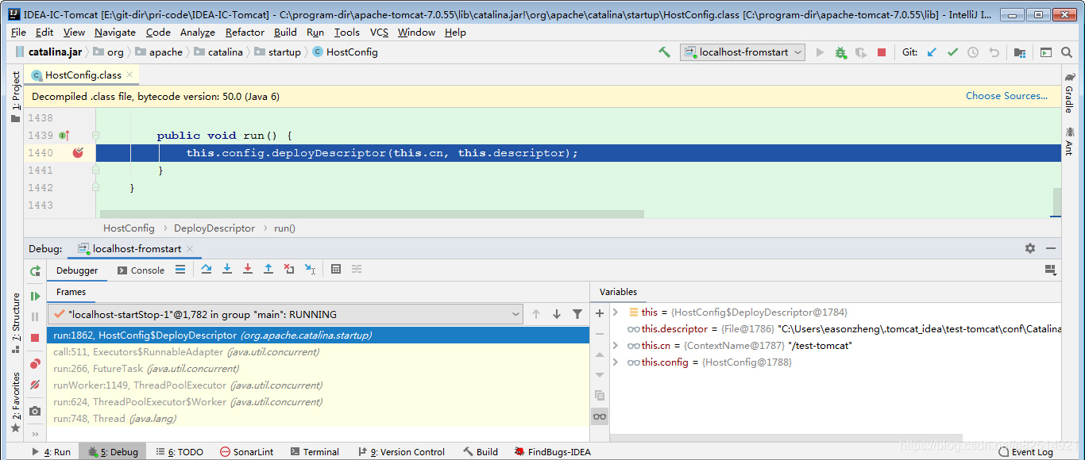Open thread selector dropdown showing localhost-startStop-1
This screenshot has width=1085, height=460.
tap(286, 314)
